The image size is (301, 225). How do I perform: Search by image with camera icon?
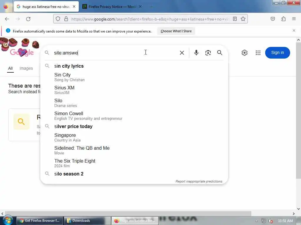[208, 53]
